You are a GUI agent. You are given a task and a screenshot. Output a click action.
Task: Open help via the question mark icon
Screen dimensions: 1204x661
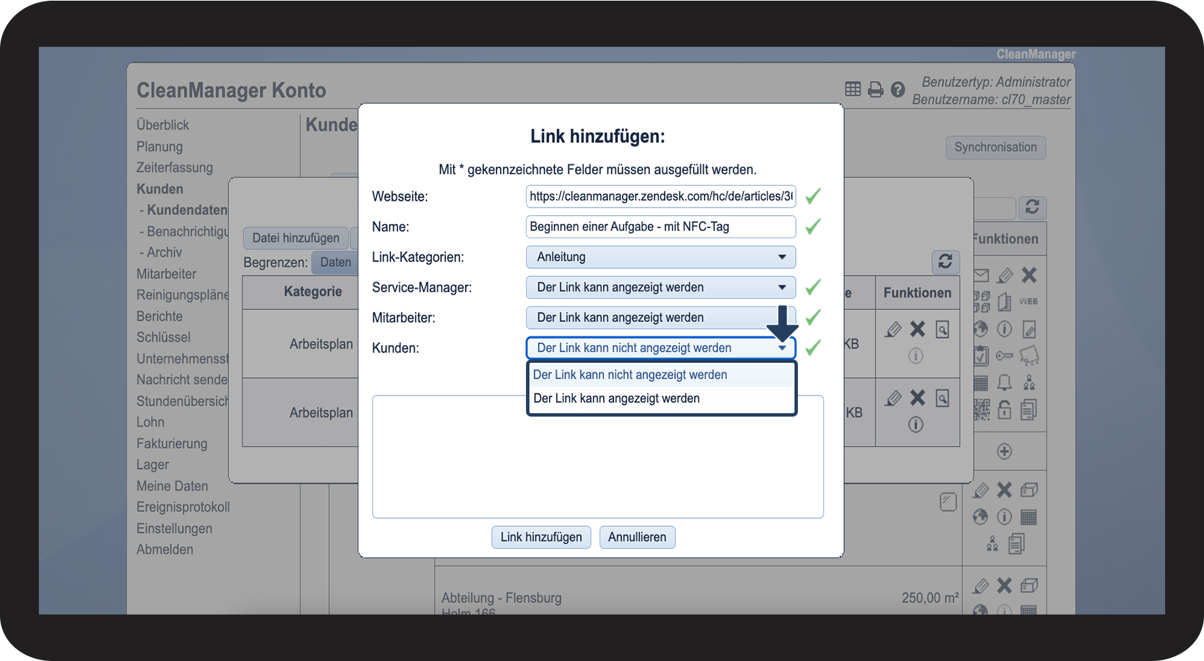coord(898,89)
